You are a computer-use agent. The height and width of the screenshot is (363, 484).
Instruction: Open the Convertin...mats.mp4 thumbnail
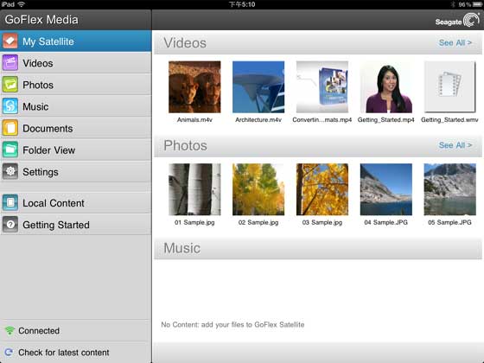tap(322, 86)
